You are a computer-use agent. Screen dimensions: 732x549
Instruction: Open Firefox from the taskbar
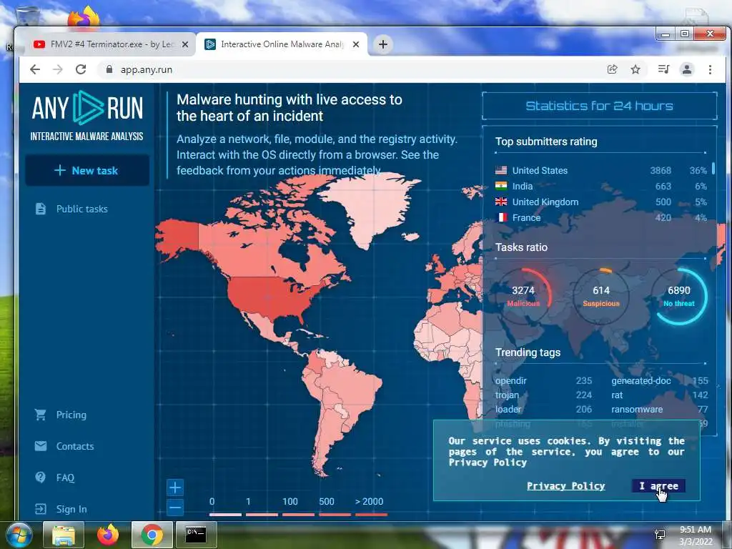point(107,535)
